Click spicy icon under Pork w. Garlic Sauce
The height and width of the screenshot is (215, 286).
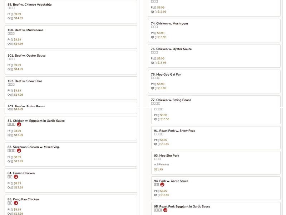click(162, 185)
